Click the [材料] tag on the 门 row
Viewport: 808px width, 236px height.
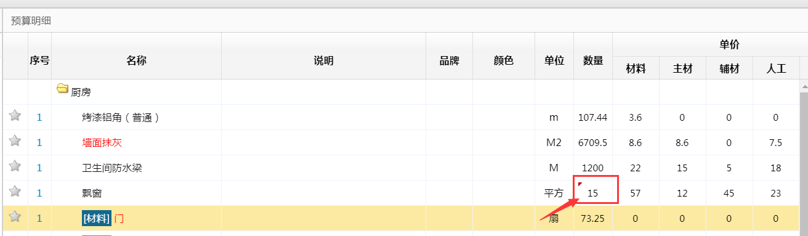(x=96, y=218)
